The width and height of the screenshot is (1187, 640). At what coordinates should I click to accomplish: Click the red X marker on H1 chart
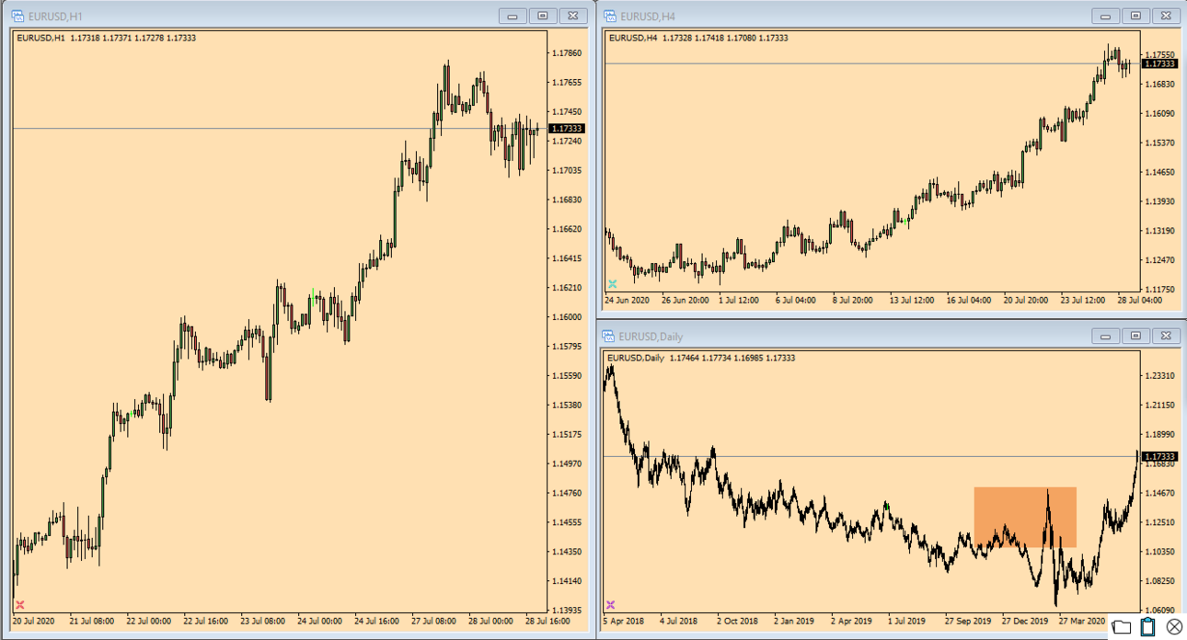tap(20, 604)
